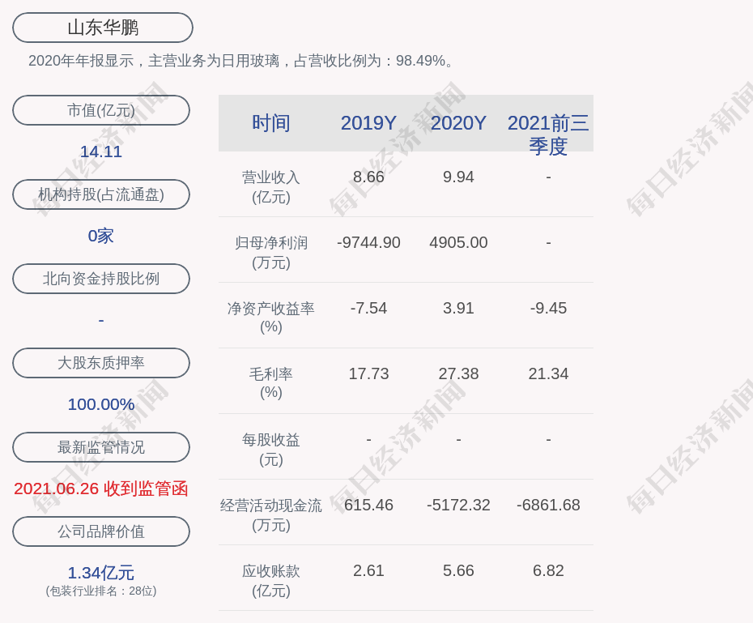The width and height of the screenshot is (753, 623).
Task: Click the 机构持股(占流通盘) pill
Action: pyautogui.click(x=101, y=194)
